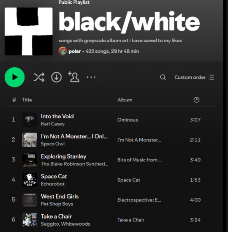The height and width of the screenshot is (232, 228).
Task: Search within the playlist using the magnifier
Action: coord(163,77)
